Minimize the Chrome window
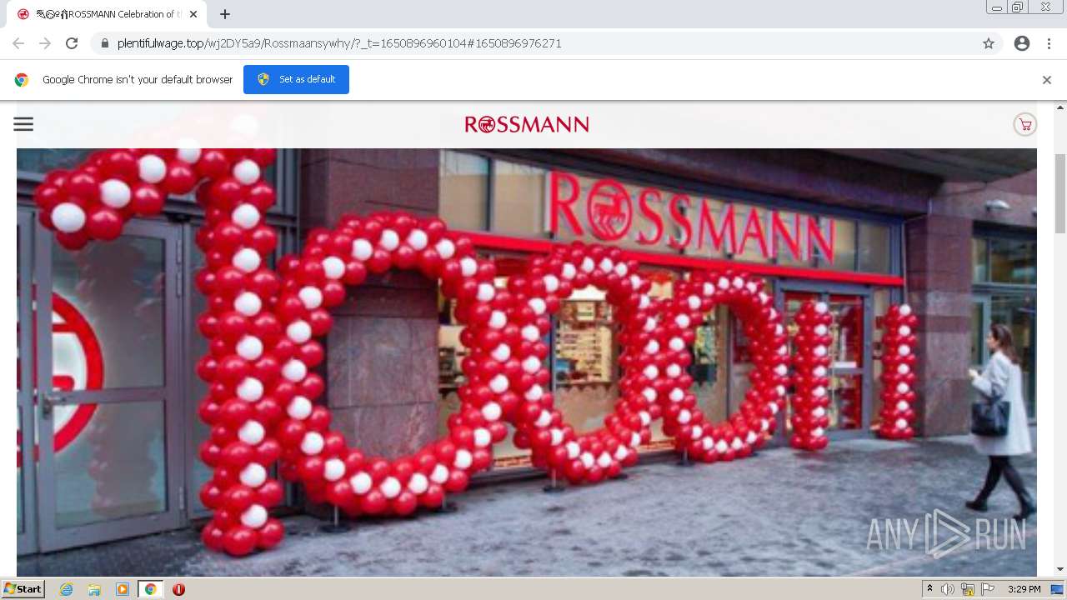Image resolution: width=1067 pixels, height=600 pixels. (x=996, y=7)
